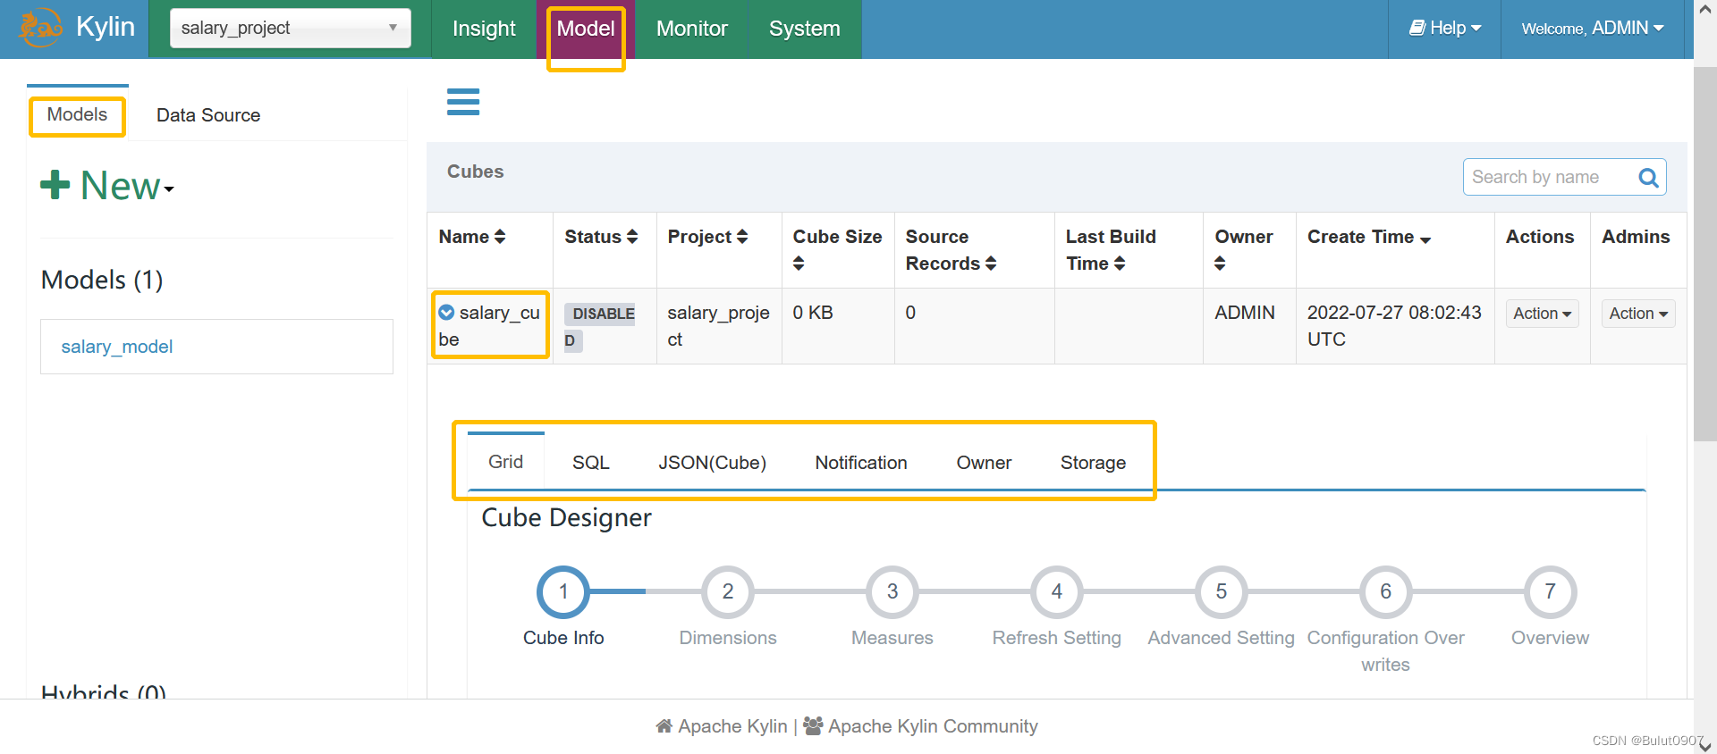Sort cubes by Owner column
Image resolution: width=1717 pixels, height=754 pixels.
pyautogui.click(x=1243, y=249)
